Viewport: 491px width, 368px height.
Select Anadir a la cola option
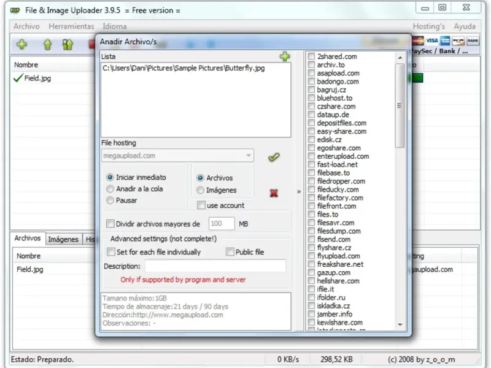(x=110, y=189)
